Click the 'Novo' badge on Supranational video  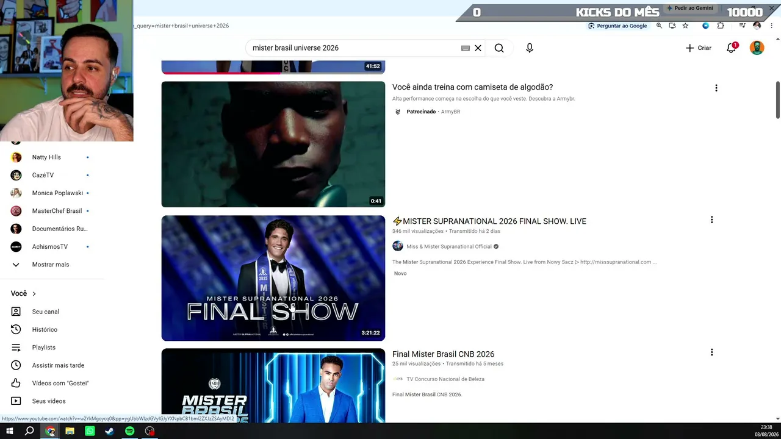pyautogui.click(x=400, y=274)
